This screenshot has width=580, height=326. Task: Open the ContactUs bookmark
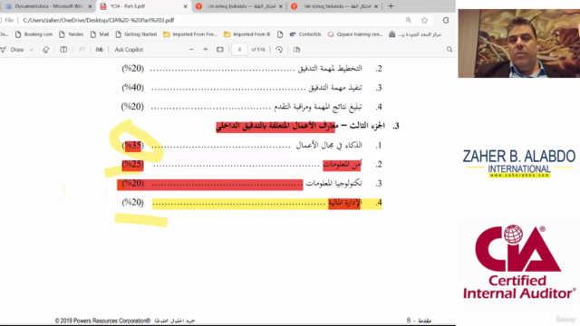(x=305, y=34)
